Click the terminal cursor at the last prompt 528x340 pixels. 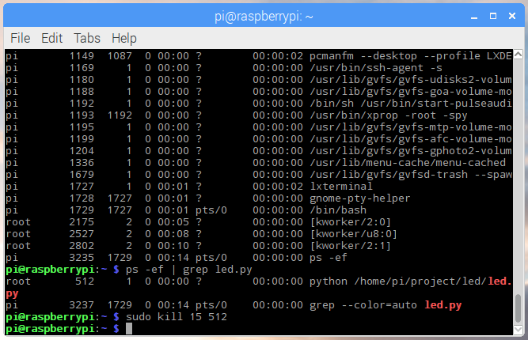coord(129,329)
